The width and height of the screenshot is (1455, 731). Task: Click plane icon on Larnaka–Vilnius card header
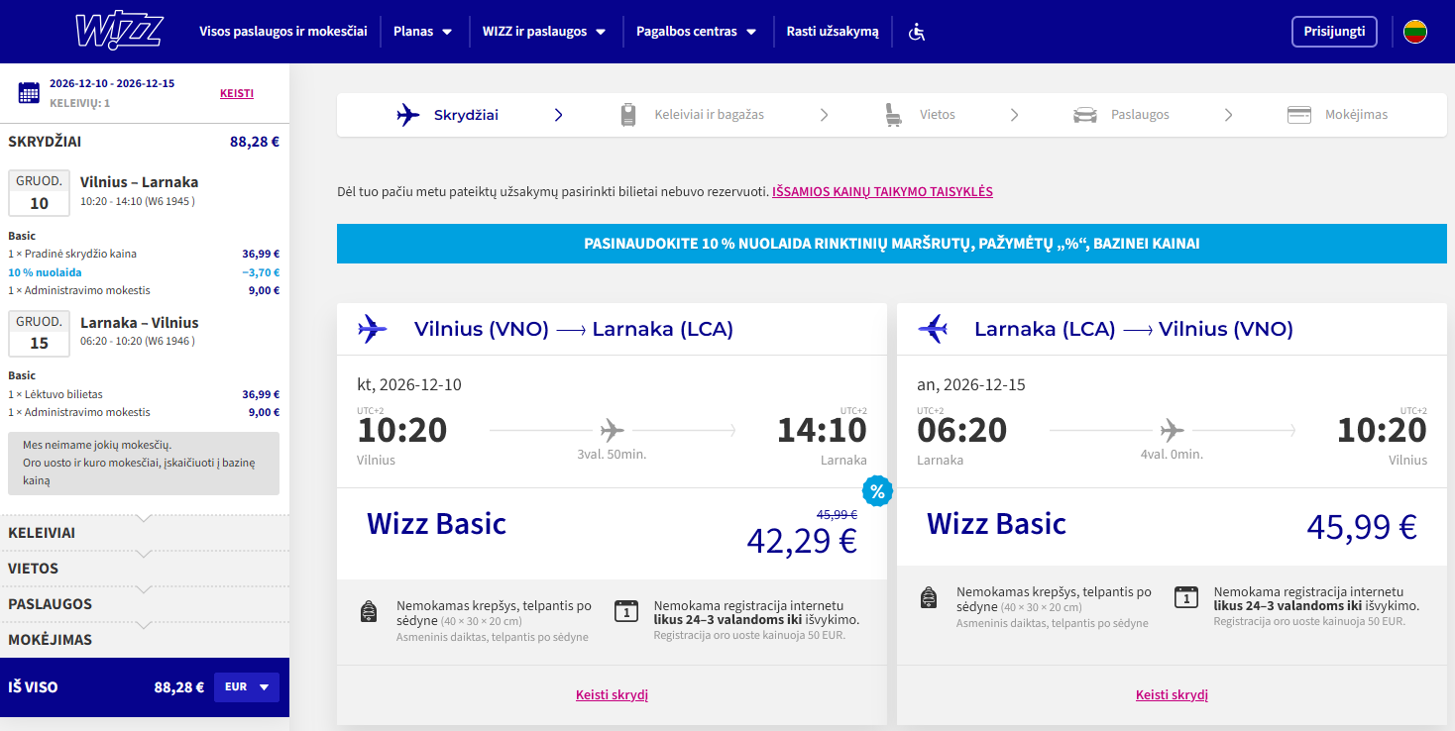point(933,329)
